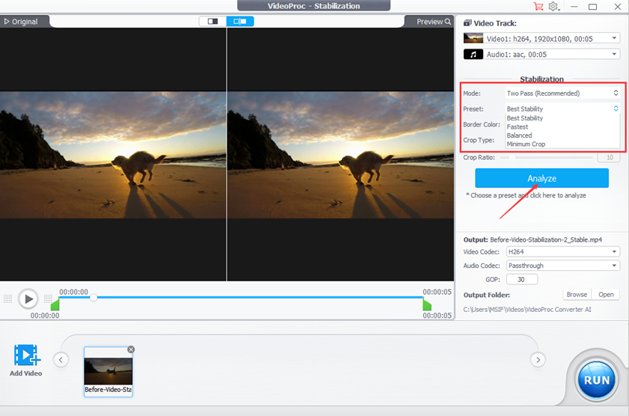629x416 pixels.
Task: Click the output filename Before-Video-Stabilization-2_Stable.mp4
Action: 546,239
